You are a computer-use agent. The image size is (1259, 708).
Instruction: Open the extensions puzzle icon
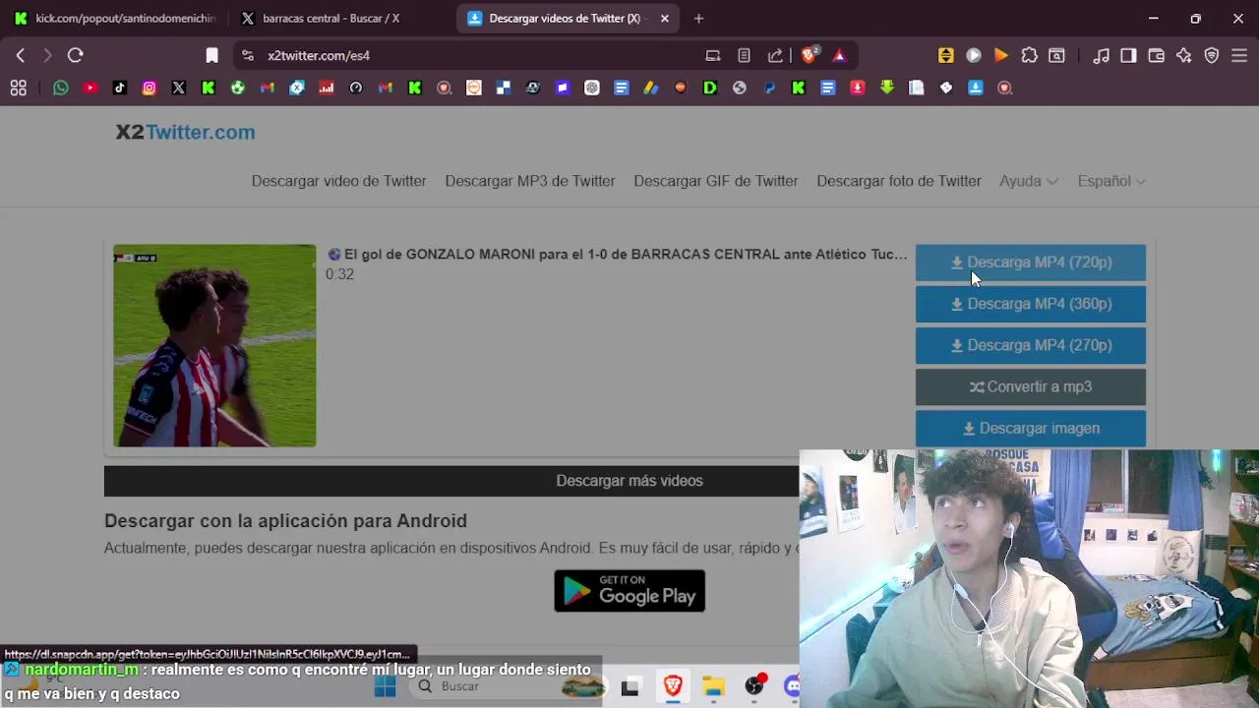click(x=1029, y=55)
